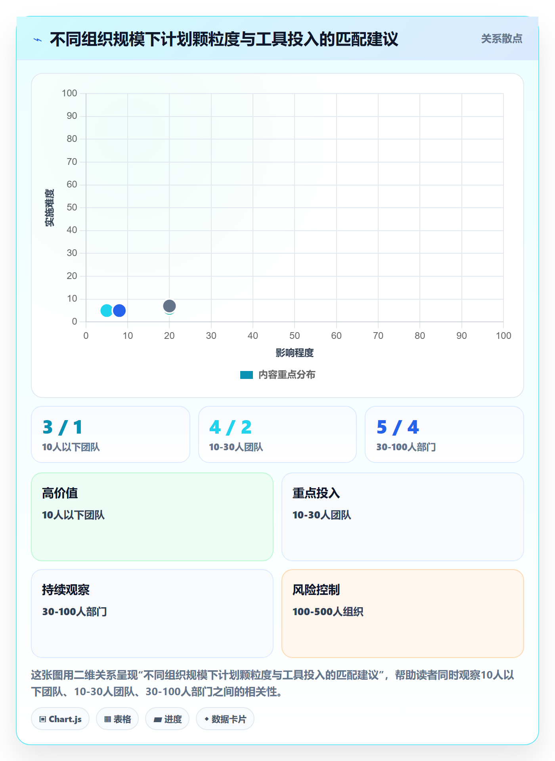
Task: Click 10-30人团队 label under 4 / 2
Action: click(236, 447)
